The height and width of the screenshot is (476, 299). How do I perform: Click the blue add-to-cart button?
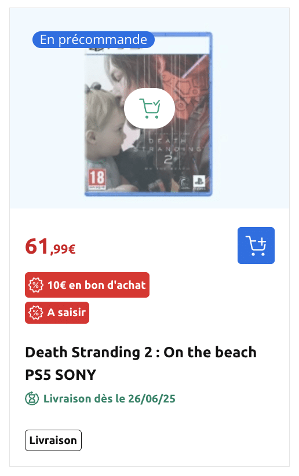pos(256,246)
